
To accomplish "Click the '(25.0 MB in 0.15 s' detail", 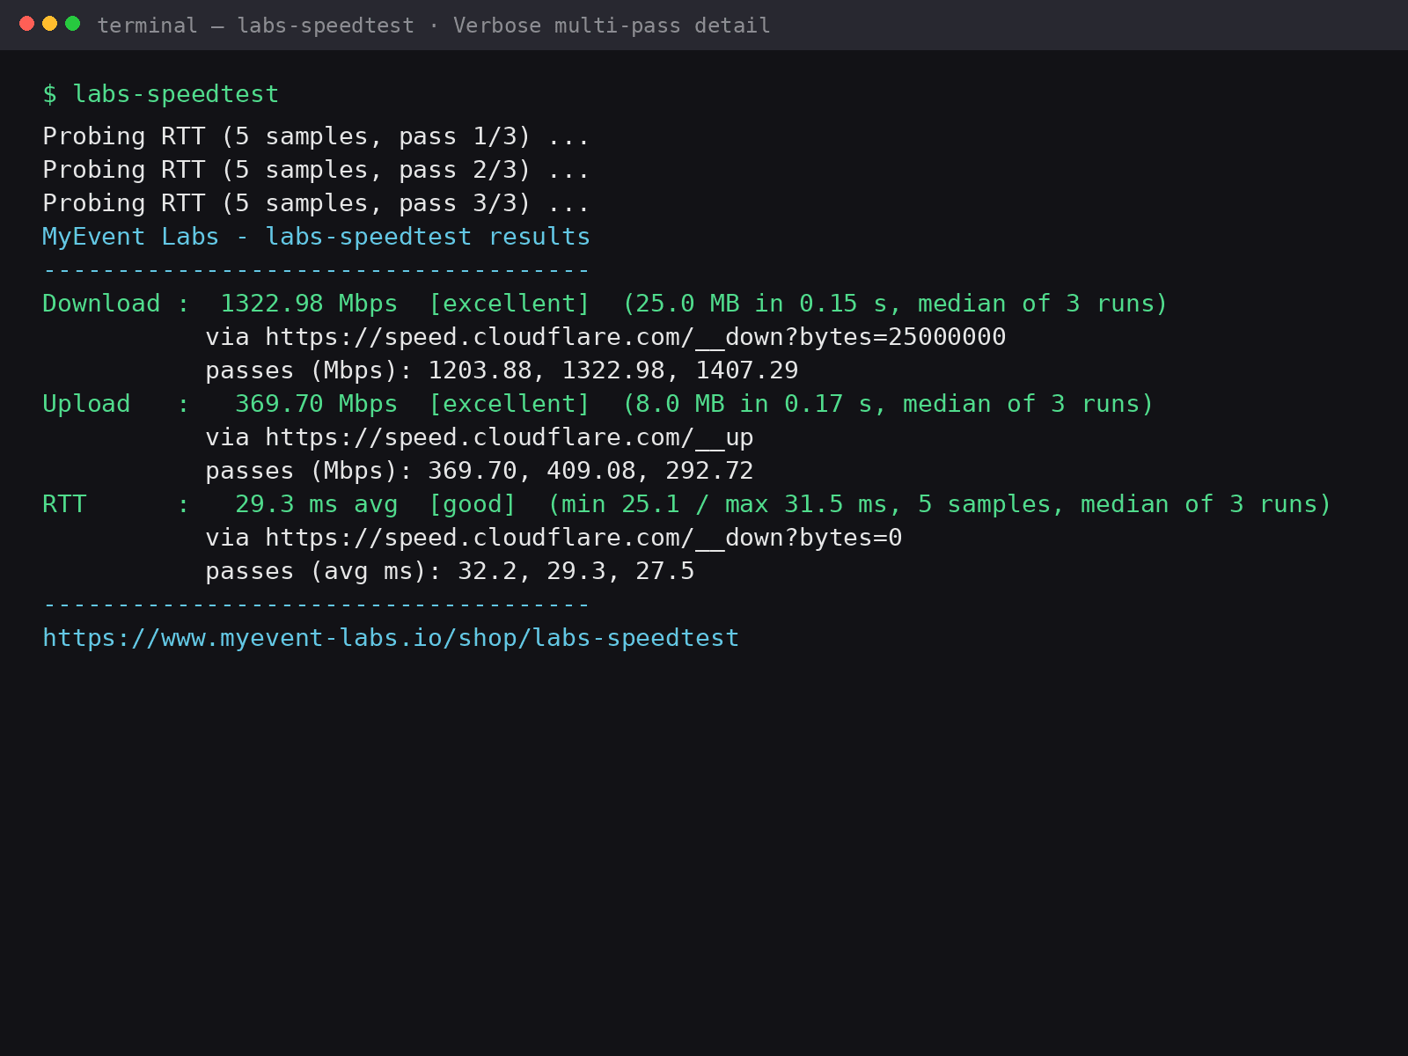I will pyautogui.click(x=759, y=304).
